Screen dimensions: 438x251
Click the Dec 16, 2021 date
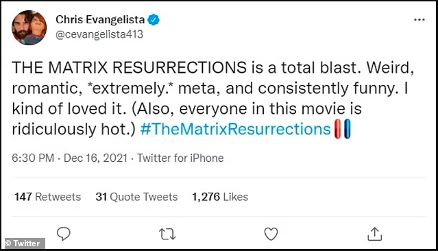[x=95, y=158]
